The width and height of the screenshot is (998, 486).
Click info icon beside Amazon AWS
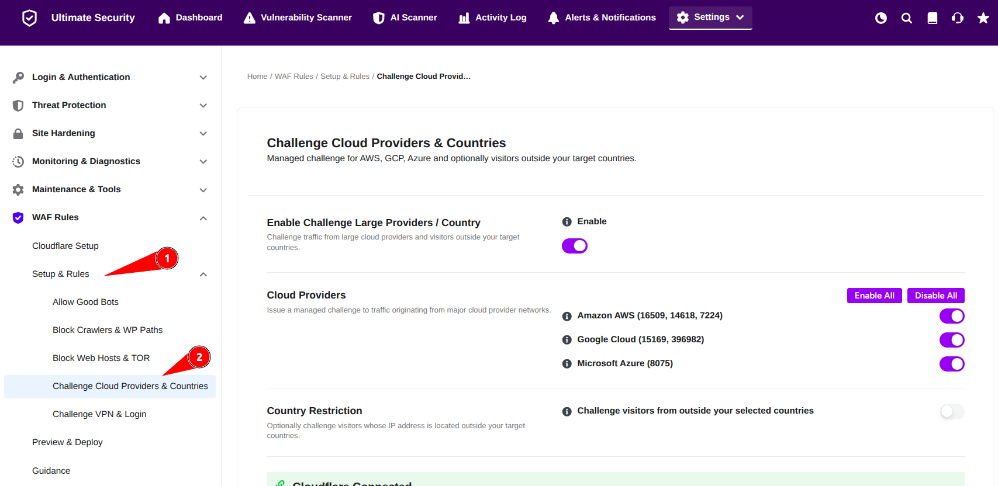tap(567, 316)
